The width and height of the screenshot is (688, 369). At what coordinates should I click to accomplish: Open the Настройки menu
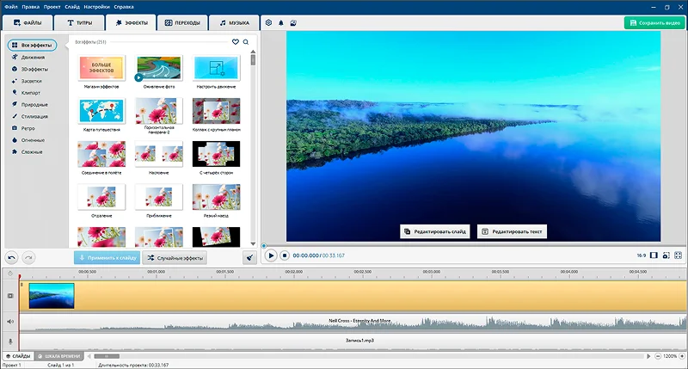point(96,7)
